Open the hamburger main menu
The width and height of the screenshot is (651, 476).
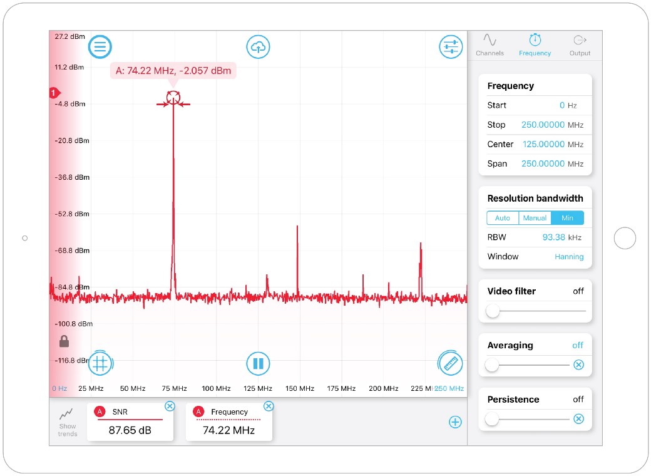[100, 46]
